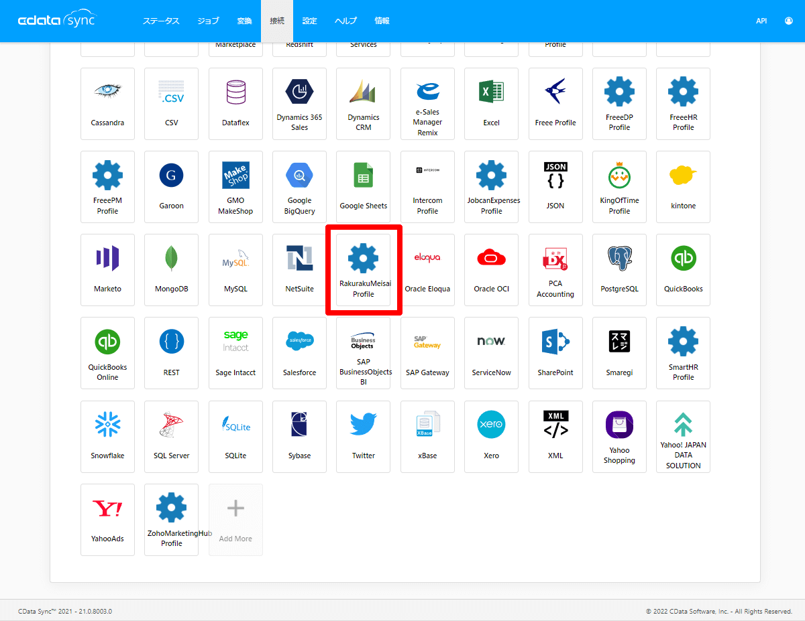Viewport: 805px width, 621px height.
Task: Open the ステータス menu tab
Action: click(x=161, y=21)
